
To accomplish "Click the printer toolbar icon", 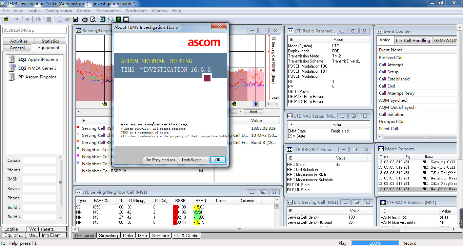I will coord(85,19).
